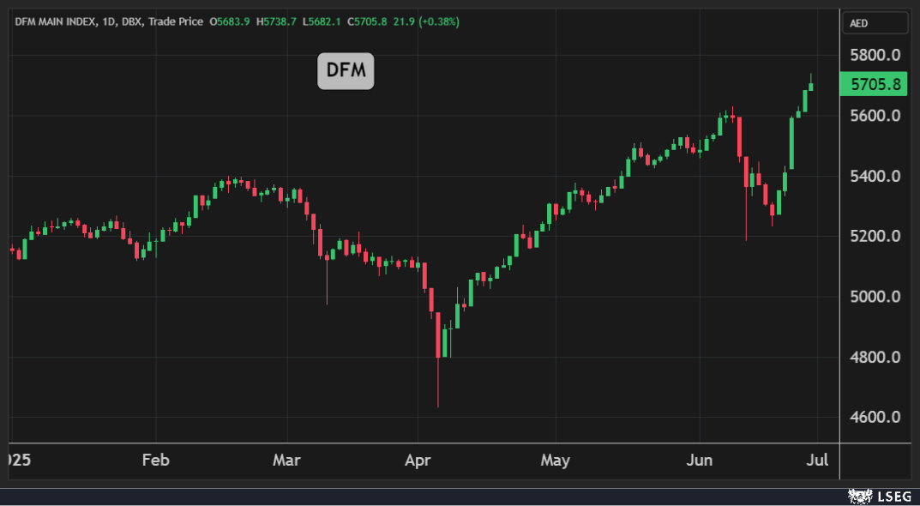Click the 5800.0 price axis label
The width and height of the screenshot is (920, 506).
click(874, 56)
